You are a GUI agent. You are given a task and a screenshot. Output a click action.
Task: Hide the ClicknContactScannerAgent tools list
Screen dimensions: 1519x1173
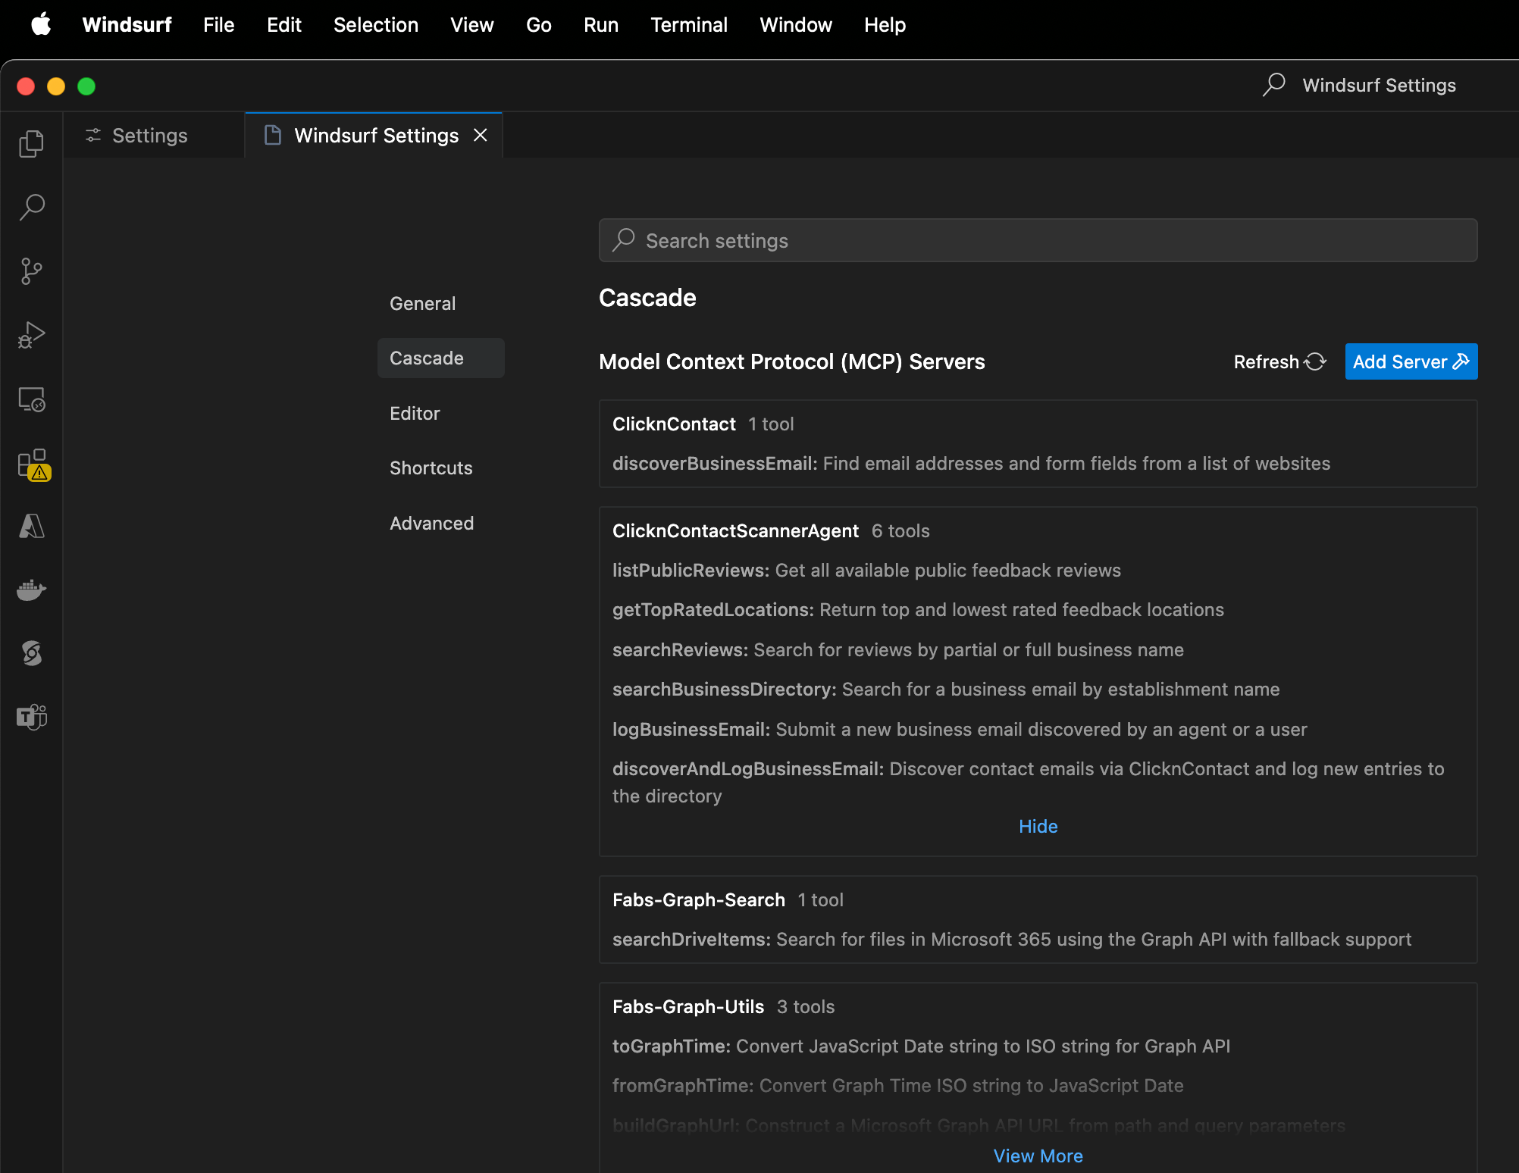[x=1038, y=826]
